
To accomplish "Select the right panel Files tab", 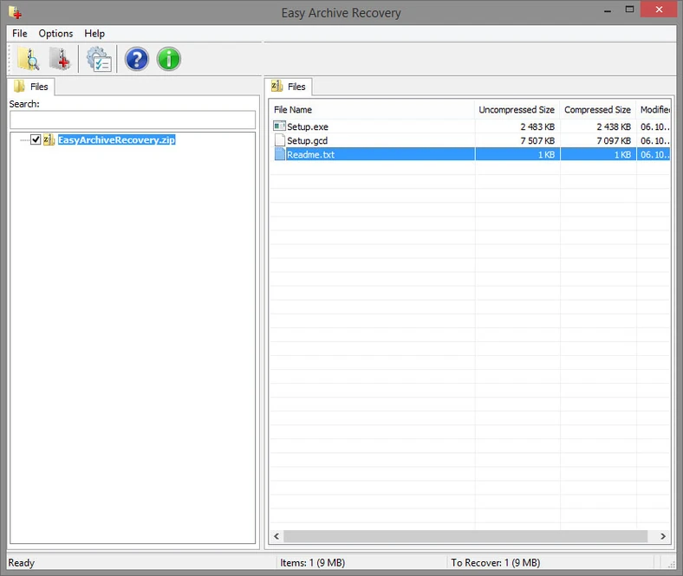I will tap(289, 87).
